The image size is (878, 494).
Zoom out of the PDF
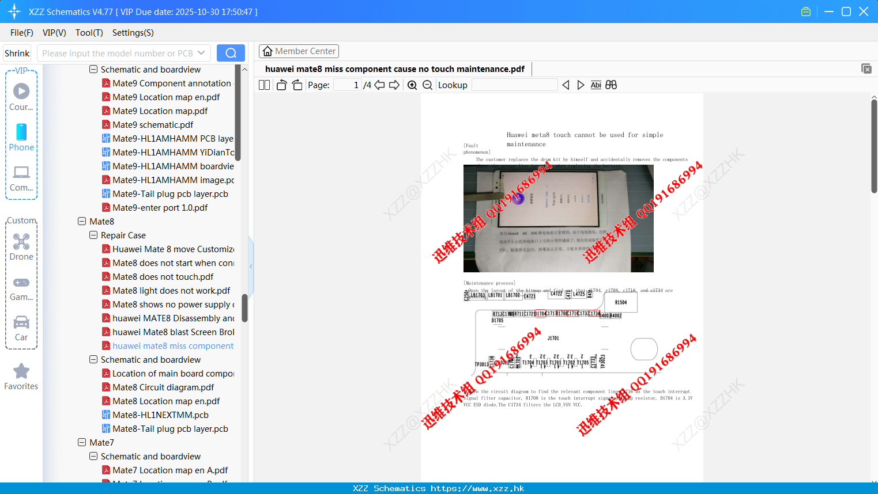pos(428,85)
